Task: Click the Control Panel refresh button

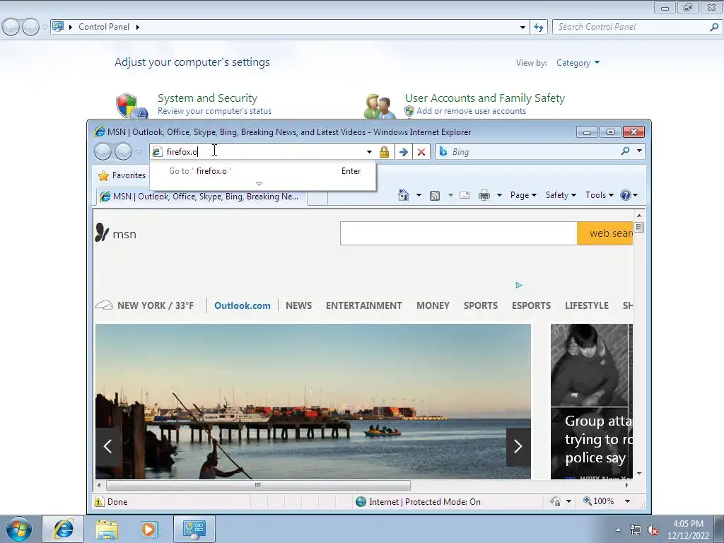Action: (x=538, y=28)
